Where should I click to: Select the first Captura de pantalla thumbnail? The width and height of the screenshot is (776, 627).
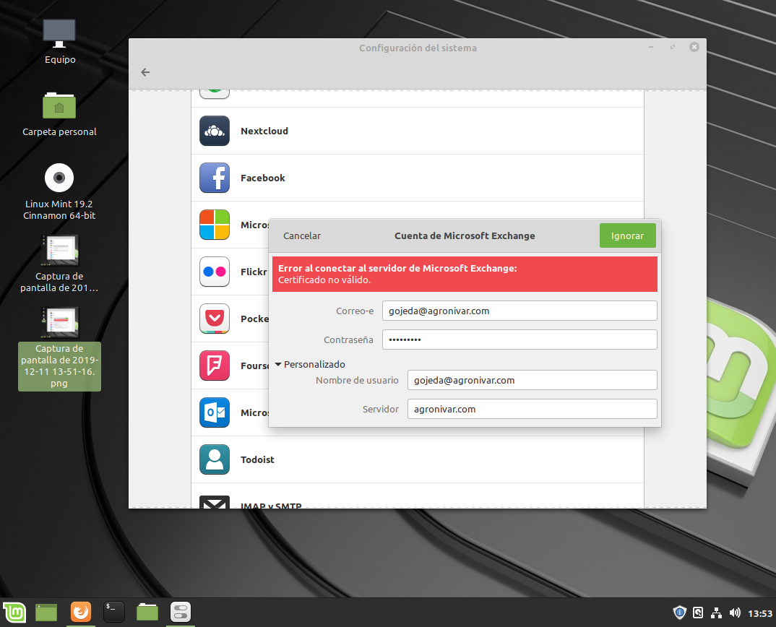point(60,251)
